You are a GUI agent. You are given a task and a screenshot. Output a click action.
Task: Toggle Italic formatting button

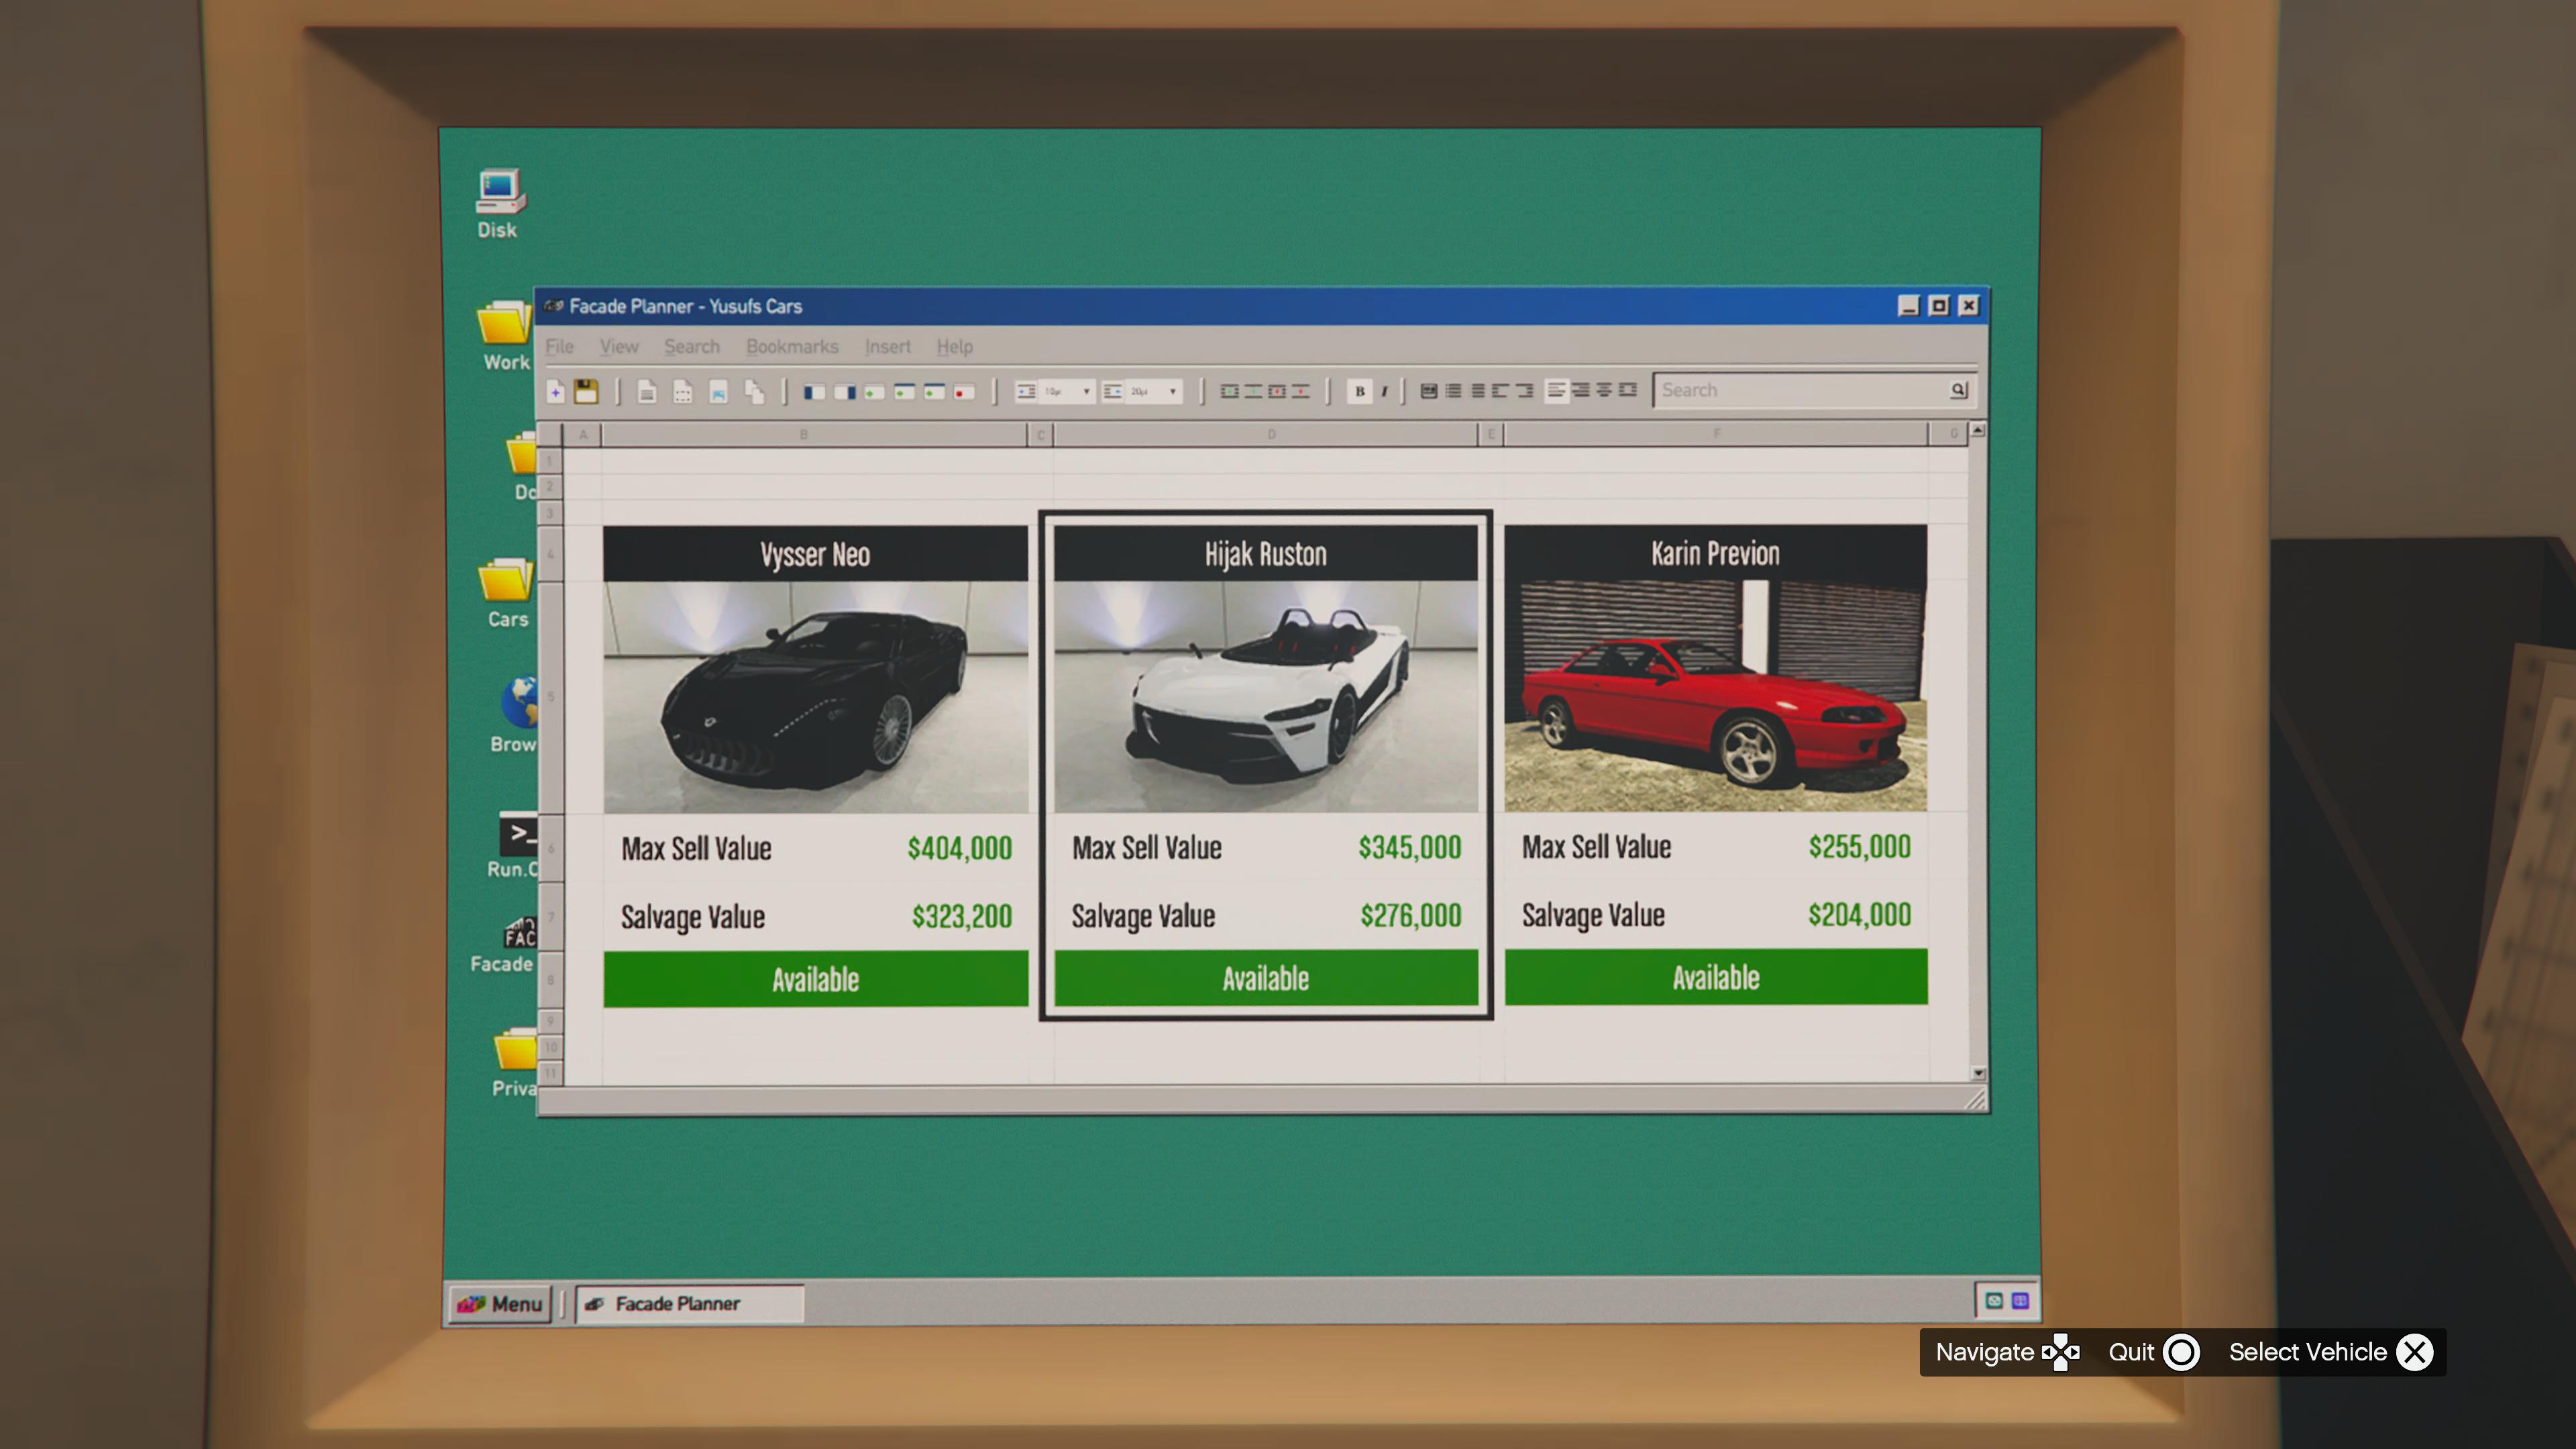(x=1385, y=391)
